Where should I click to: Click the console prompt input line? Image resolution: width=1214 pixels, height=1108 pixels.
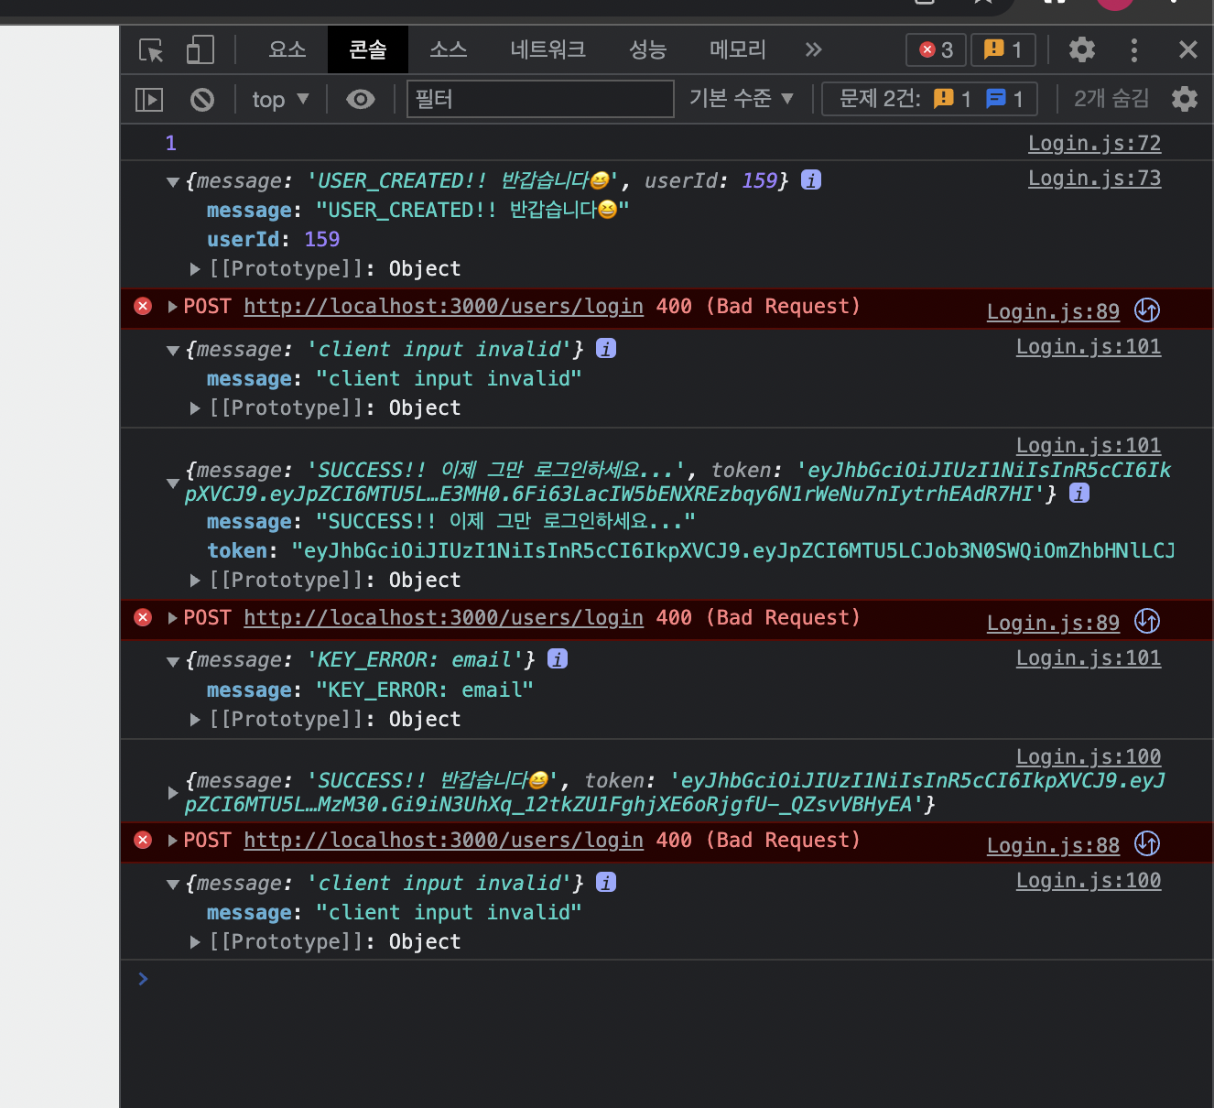pyautogui.click(x=667, y=980)
